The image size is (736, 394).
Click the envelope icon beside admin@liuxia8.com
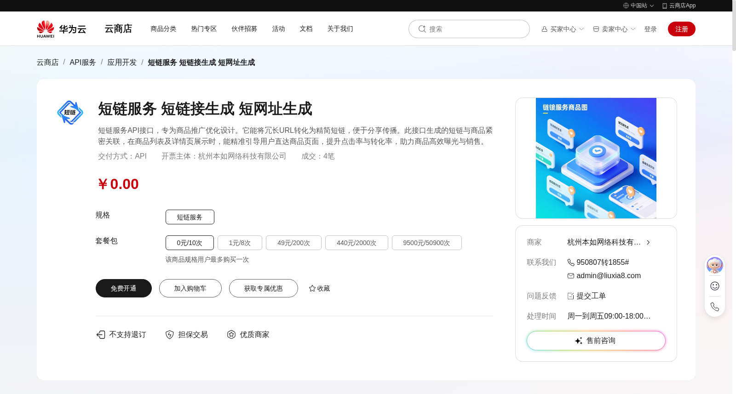pyautogui.click(x=571, y=276)
